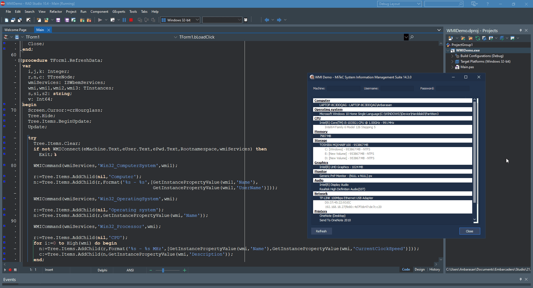Click Close button in WMI Demo window

469,231
